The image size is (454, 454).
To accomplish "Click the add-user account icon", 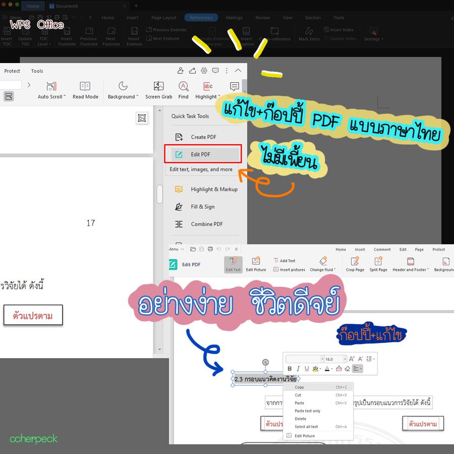I will [181, 70].
